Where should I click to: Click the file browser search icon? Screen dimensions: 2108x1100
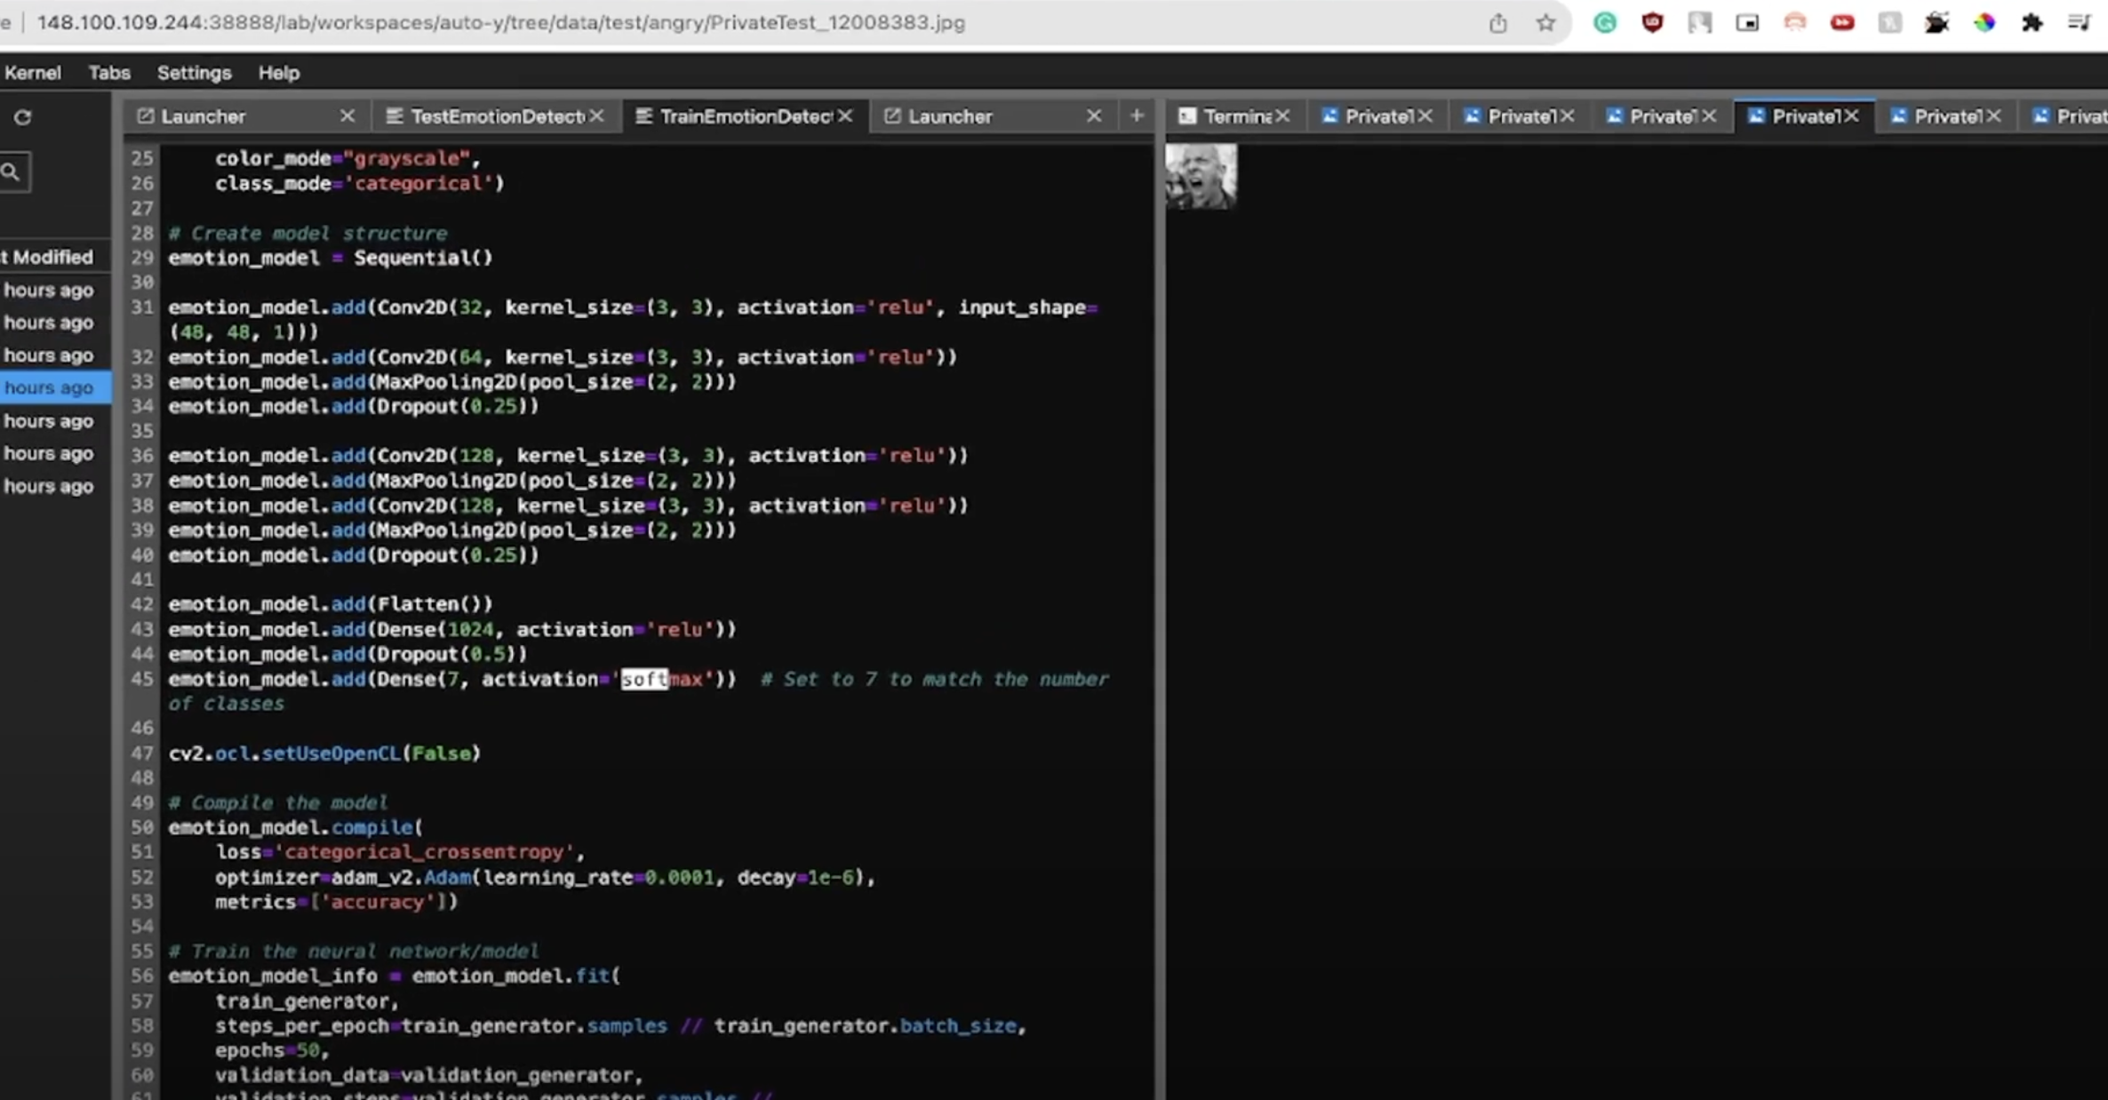click(11, 172)
